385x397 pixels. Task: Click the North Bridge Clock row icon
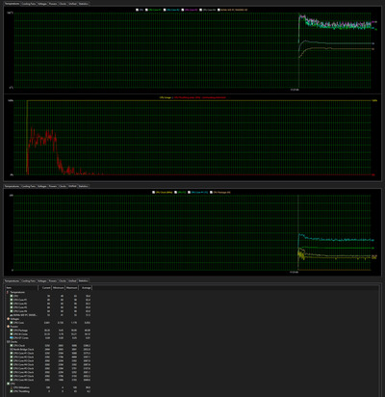click(x=12, y=350)
